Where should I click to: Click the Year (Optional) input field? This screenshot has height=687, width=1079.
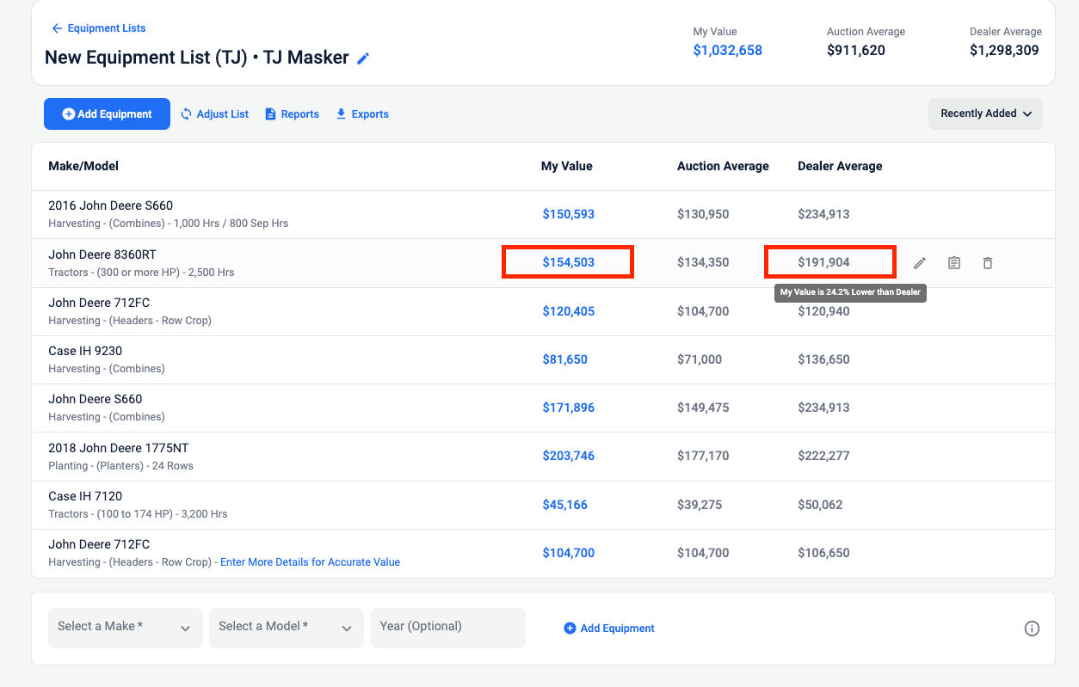pyautogui.click(x=447, y=628)
